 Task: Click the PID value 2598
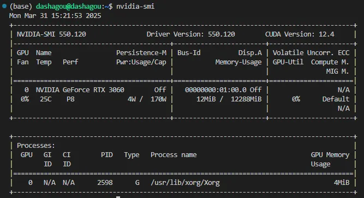[x=105, y=183]
